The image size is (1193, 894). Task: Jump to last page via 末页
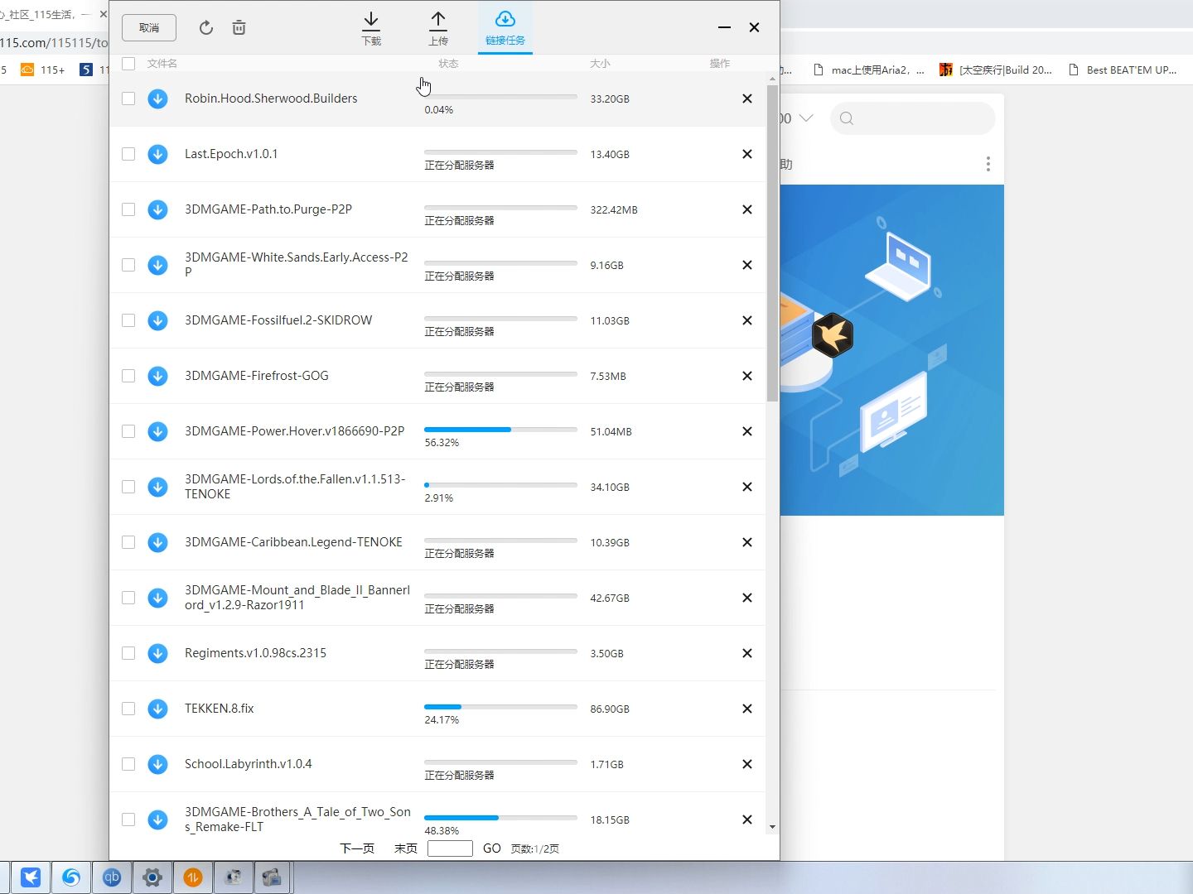(x=406, y=848)
